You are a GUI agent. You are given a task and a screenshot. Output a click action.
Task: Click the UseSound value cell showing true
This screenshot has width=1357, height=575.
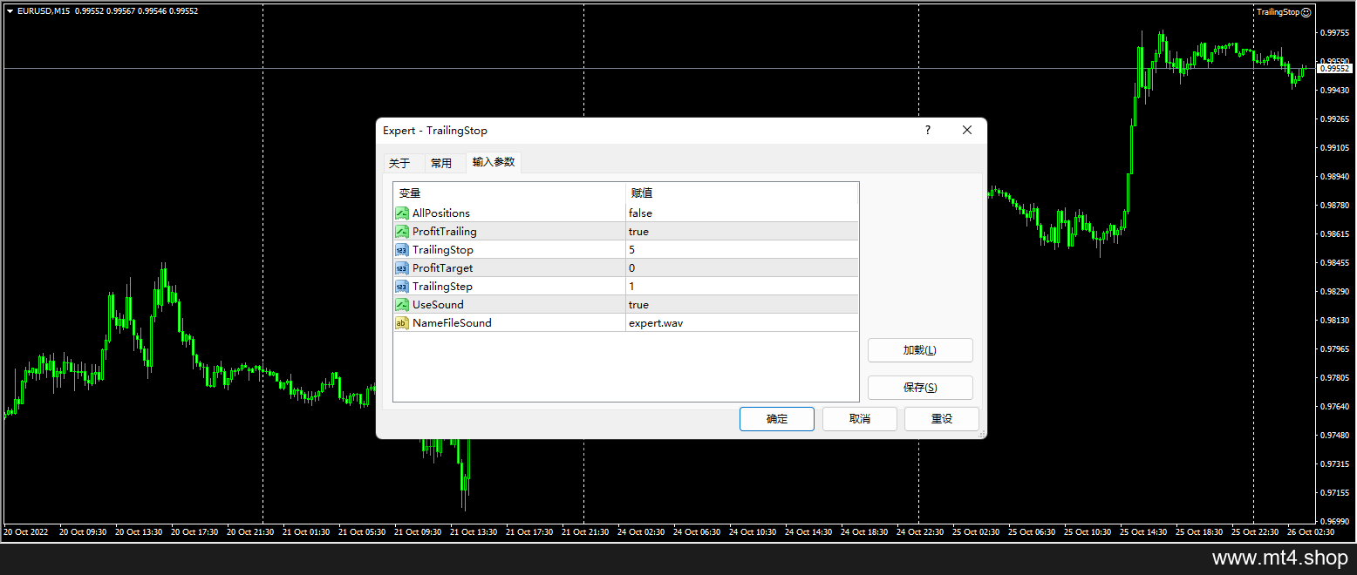(x=742, y=304)
